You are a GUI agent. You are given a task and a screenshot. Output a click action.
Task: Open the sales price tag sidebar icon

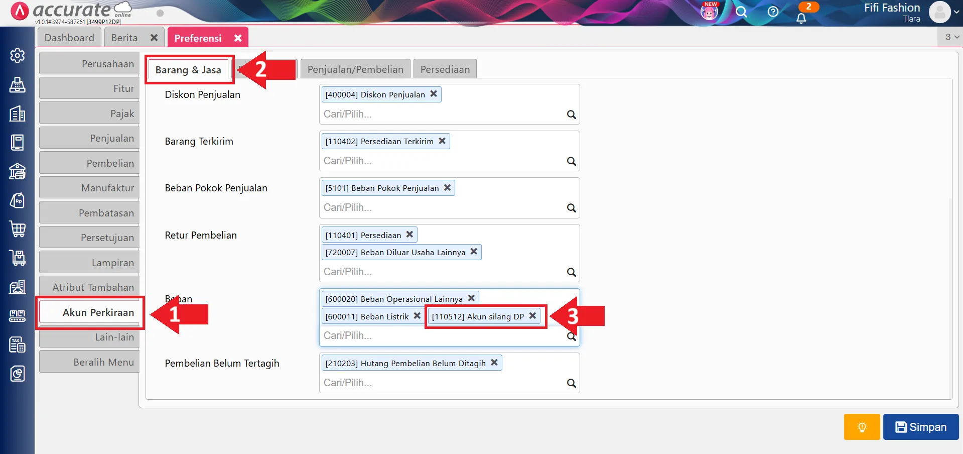point(18,200)
